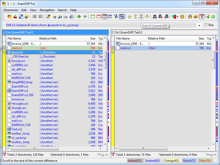The height and width of the screenshot is (165, 220).
Task: Click the yellow triangle with floppy disk icon
Action: tap(54, 17)
